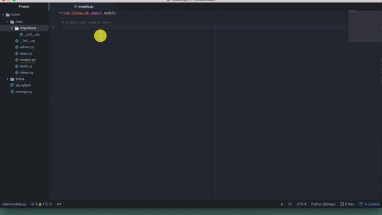Click the Python icon beside tests.py
Image resolution: width=382 pixels, height=215 pixels.
click(x=17, y=66)
